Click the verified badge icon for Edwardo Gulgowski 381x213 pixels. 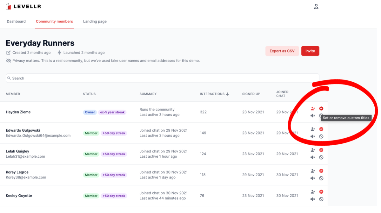[321, 129]
